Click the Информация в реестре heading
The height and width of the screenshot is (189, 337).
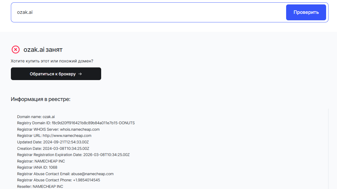[x=41, y=99]
